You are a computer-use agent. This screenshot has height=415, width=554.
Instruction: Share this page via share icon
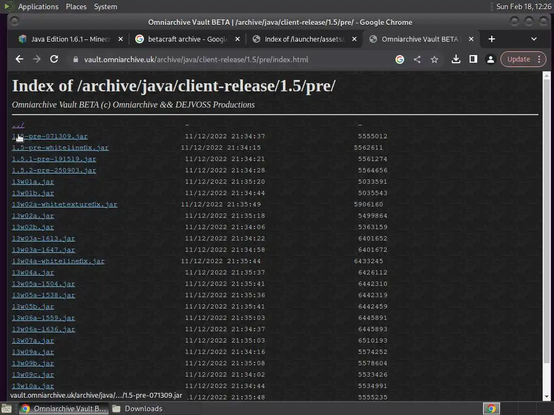(417, 59)
